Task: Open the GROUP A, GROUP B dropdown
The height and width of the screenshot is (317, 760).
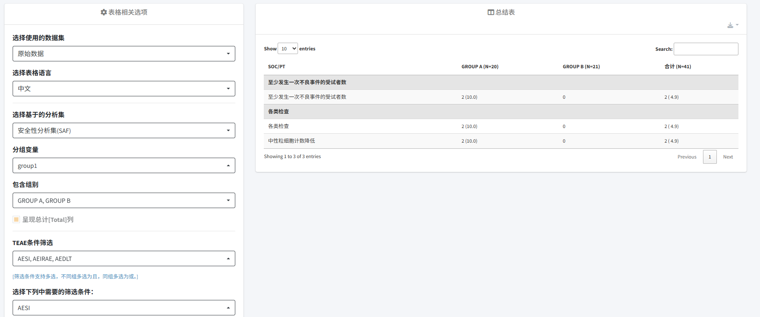Action: pyautogui.click(x=124, y=200)
